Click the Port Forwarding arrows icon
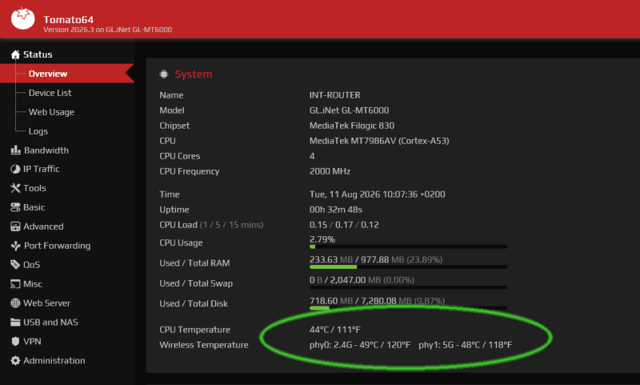 (15, 246)
